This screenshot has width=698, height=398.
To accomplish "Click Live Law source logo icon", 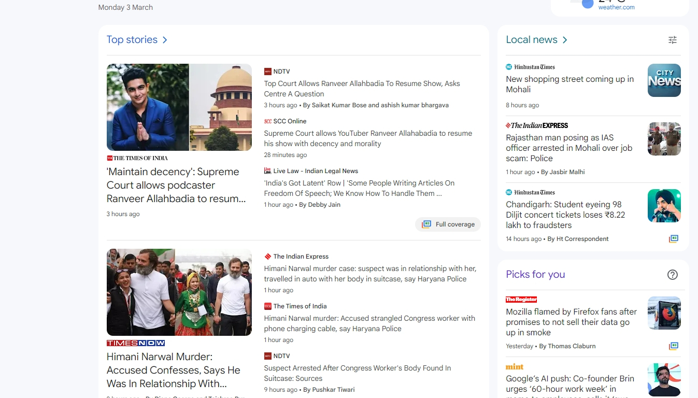I will point(268,171).
